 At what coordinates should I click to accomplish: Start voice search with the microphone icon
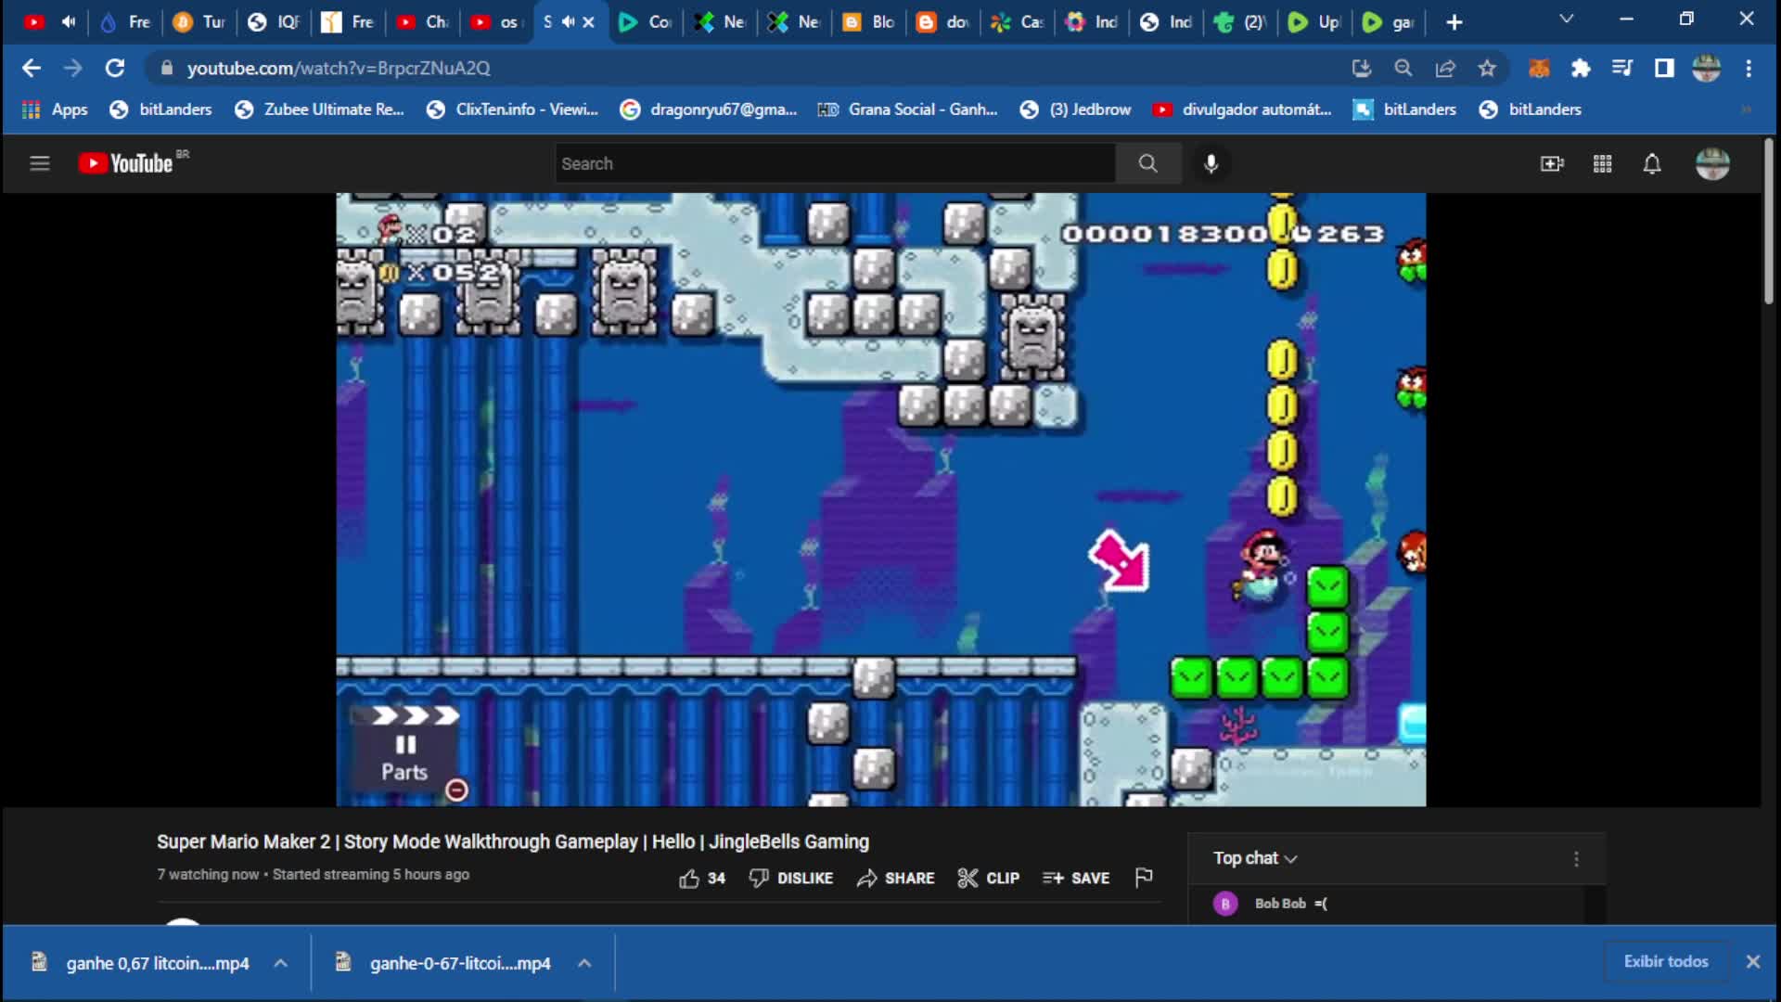point(1211,163)
